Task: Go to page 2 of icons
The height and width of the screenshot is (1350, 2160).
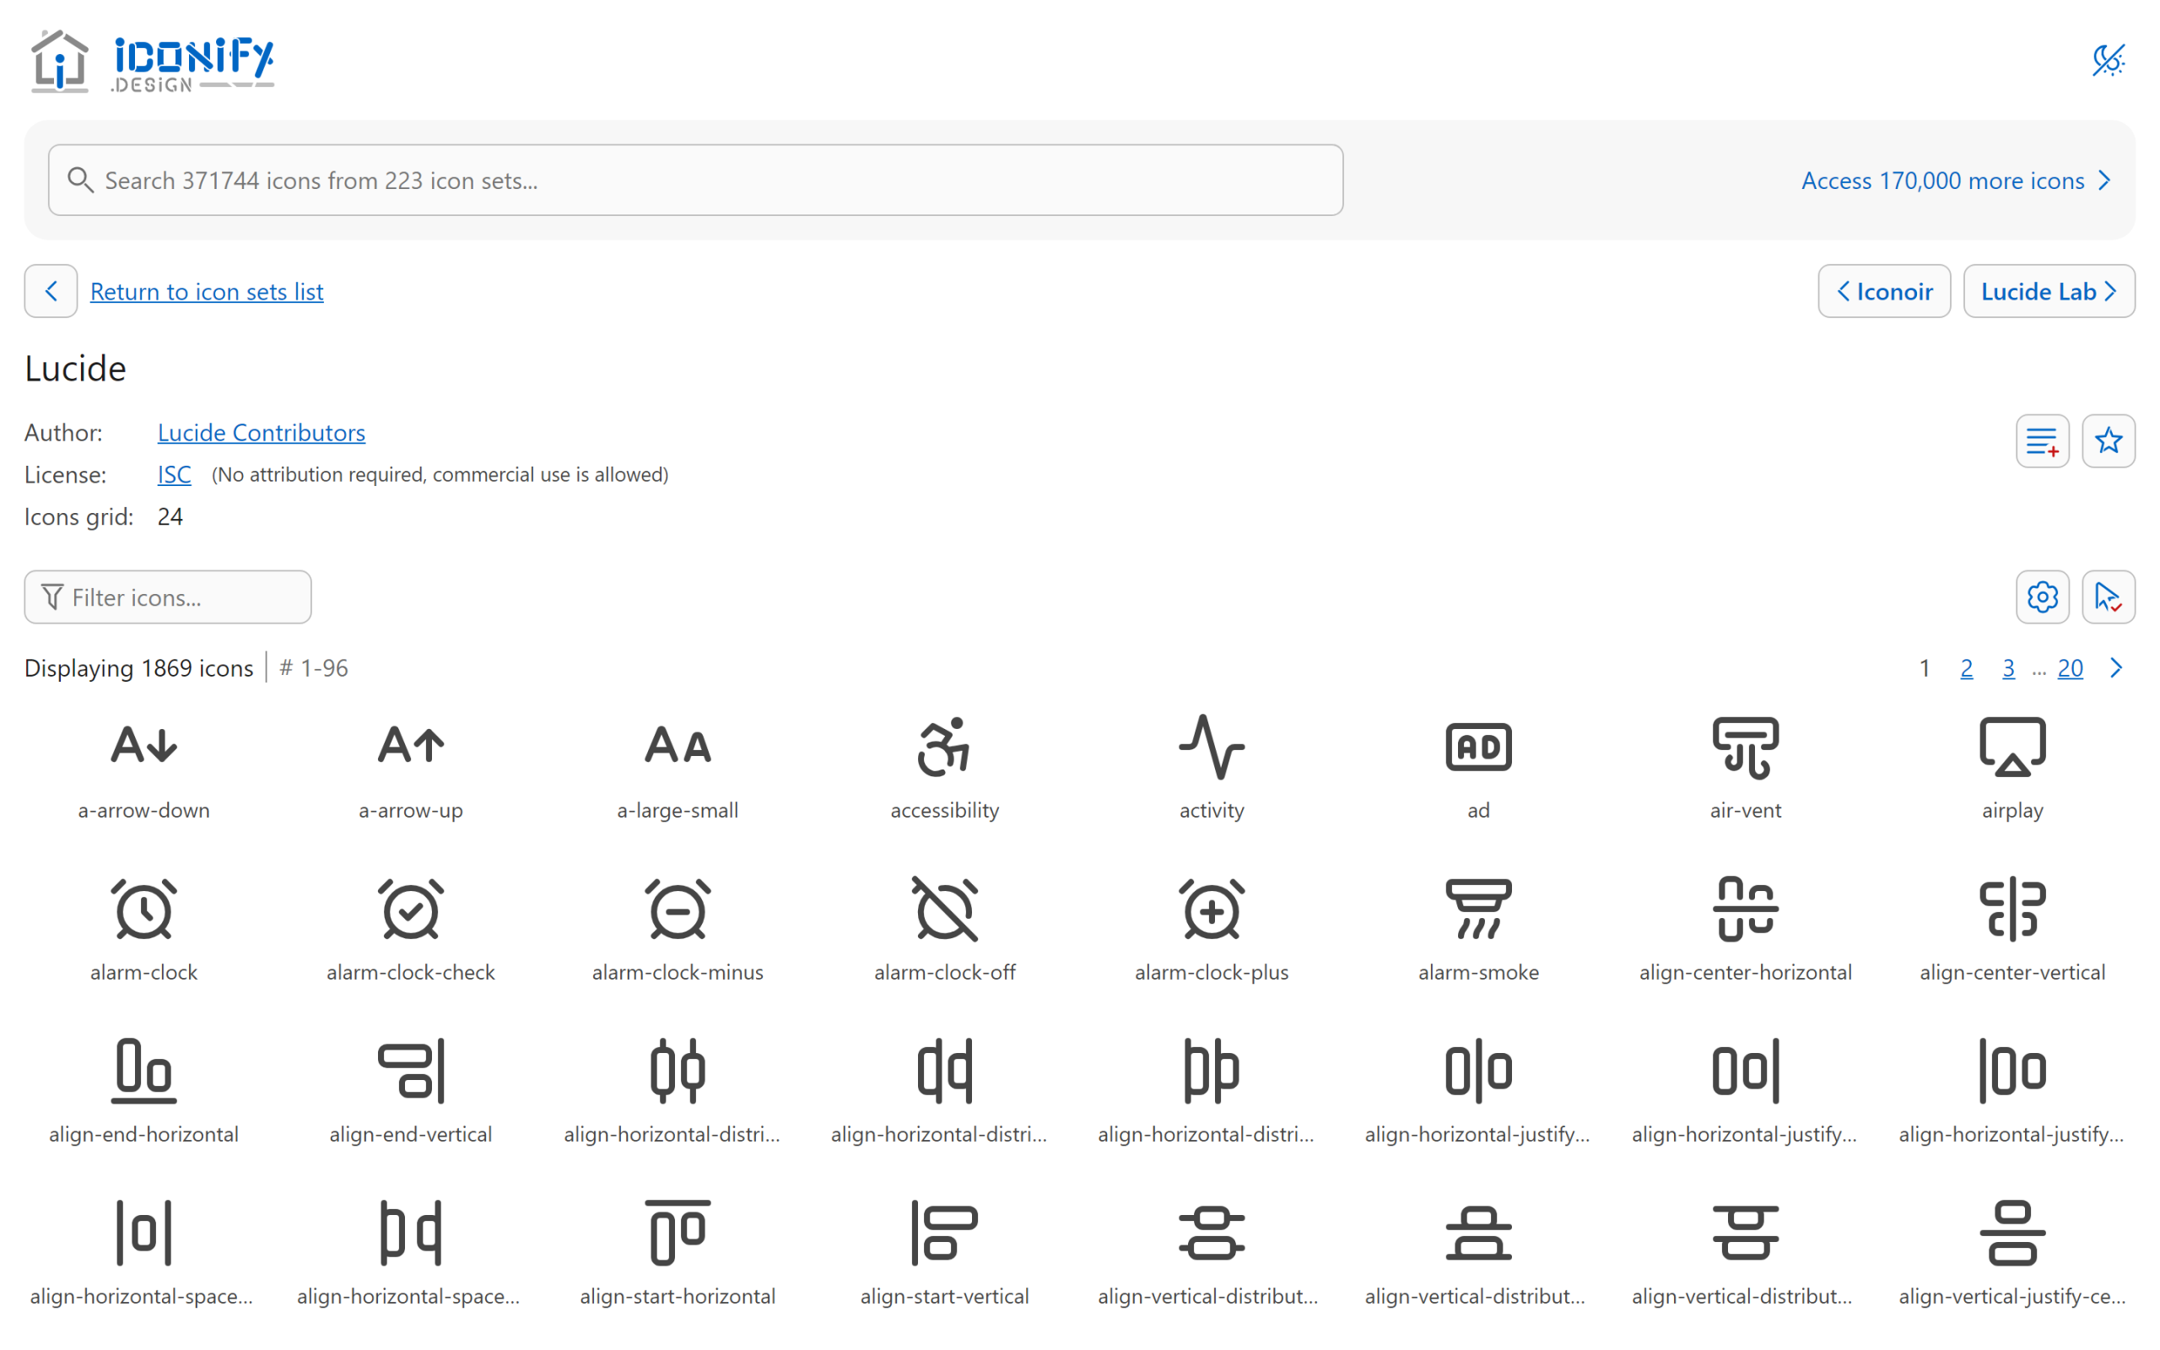Action: click(1966, 668)
